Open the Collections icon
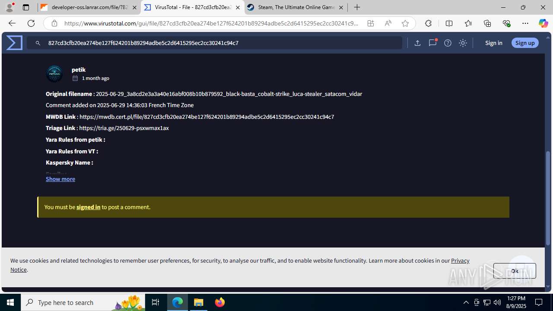Viewport: 553px width, 311px height. click(487, 23)
